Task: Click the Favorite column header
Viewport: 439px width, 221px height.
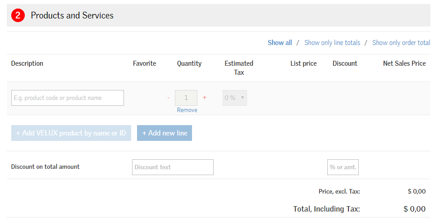Action: 144,63
